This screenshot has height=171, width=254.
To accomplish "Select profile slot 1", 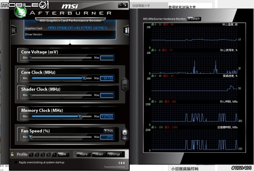I will [31, 154].
